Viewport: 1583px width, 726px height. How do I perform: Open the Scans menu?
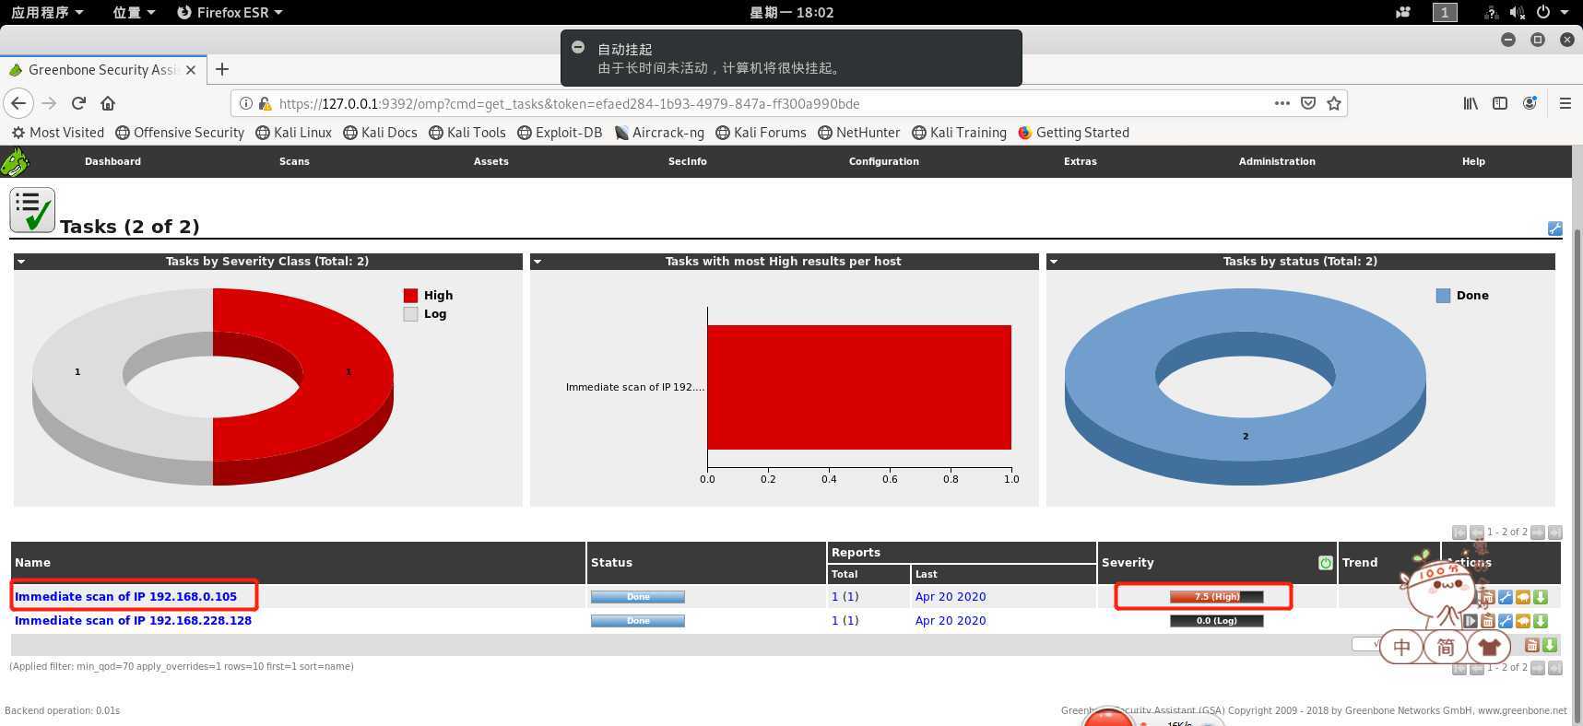pos(294,161)
